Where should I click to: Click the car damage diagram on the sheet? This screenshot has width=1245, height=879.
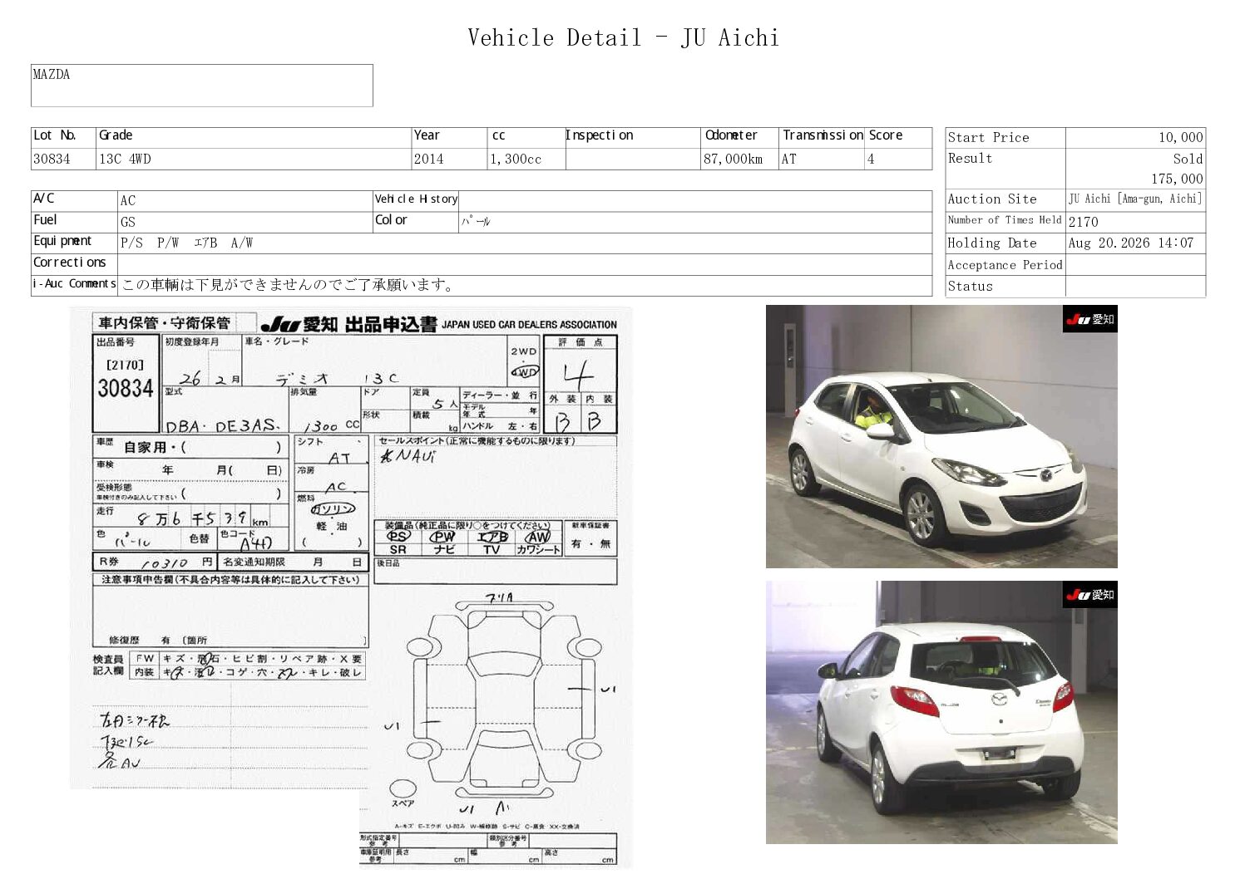coord(502,702)
